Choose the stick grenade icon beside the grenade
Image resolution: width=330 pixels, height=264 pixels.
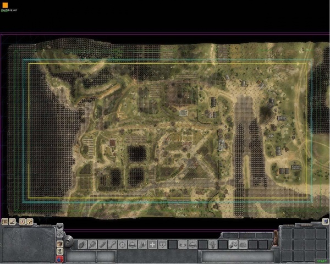point(92,245)
